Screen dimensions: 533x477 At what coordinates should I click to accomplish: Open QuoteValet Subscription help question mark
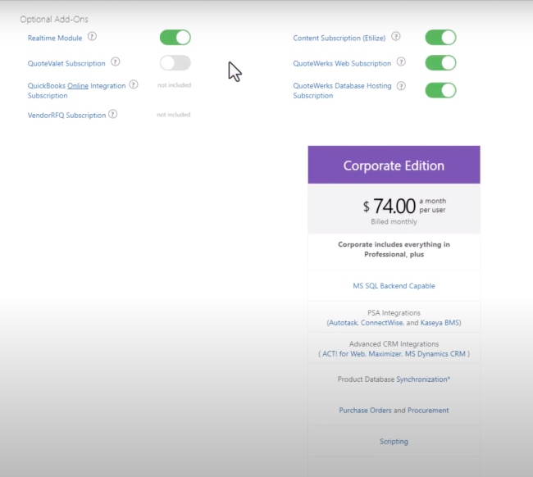point(116,61)
